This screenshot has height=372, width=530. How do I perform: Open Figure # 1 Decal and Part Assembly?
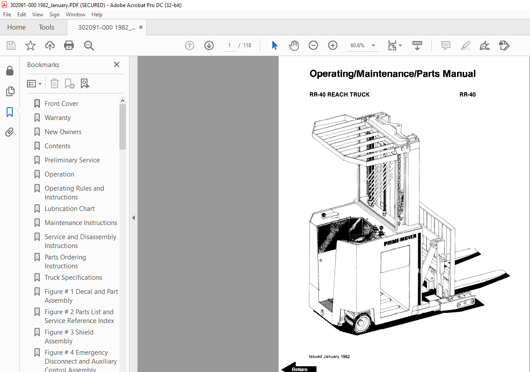[x=81, y=296]
